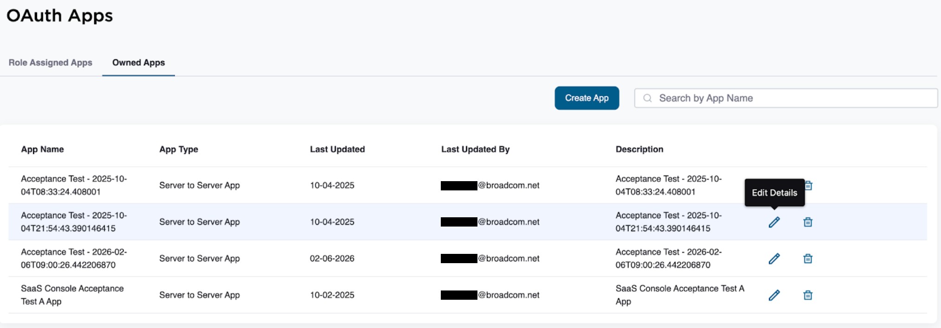Delete the Acceptance Test 08:33:24 app
Image resolution: width=941 pixels, height=328 pixels.
[x=809, y=185]
